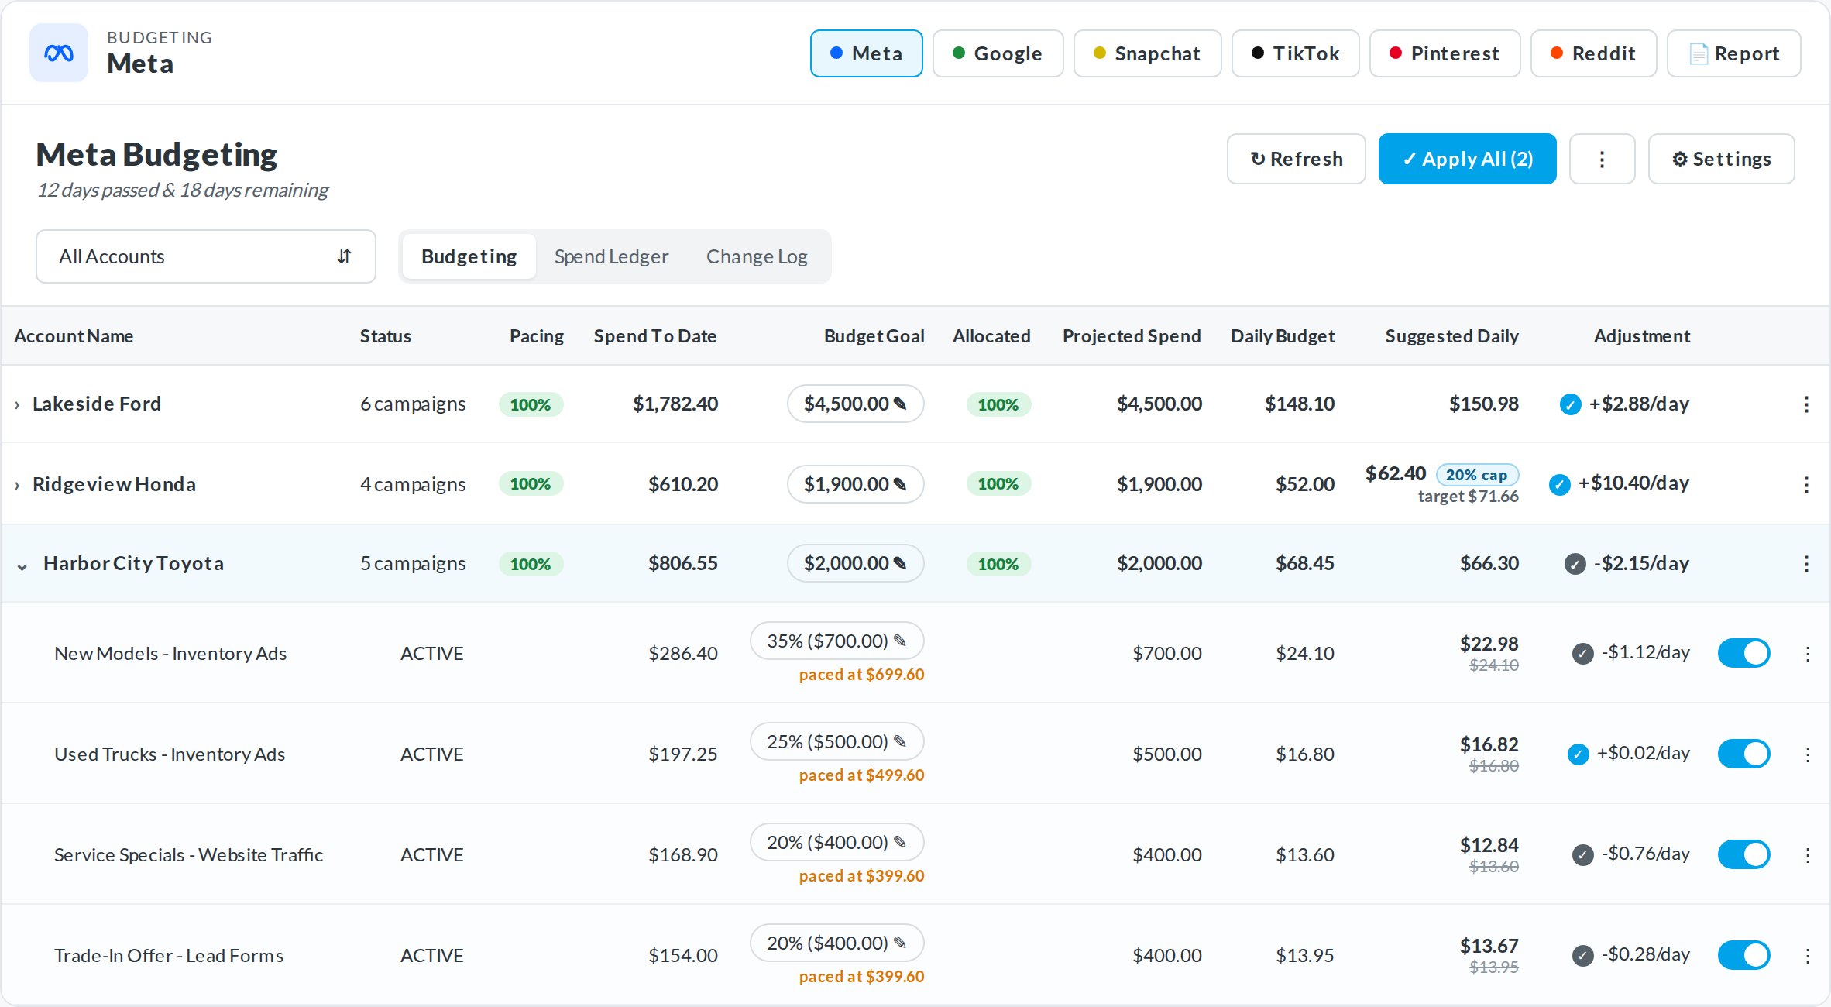Expand the Ridgeview Honda account row

pyautogui.click(x=17, y=485)
